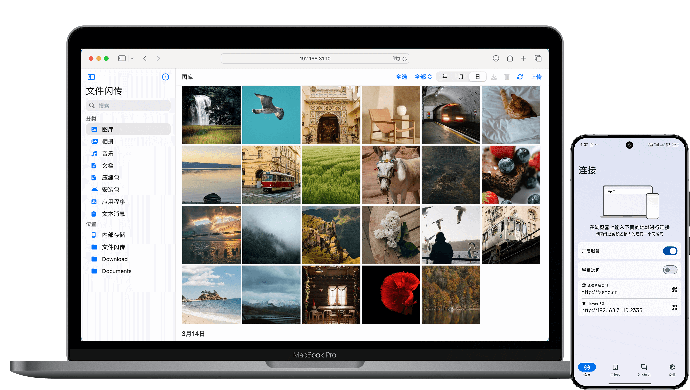This screenshot has height=390, width=690.
Task: Go forward with the Safari forward arrow
Action: click(158, 58)
